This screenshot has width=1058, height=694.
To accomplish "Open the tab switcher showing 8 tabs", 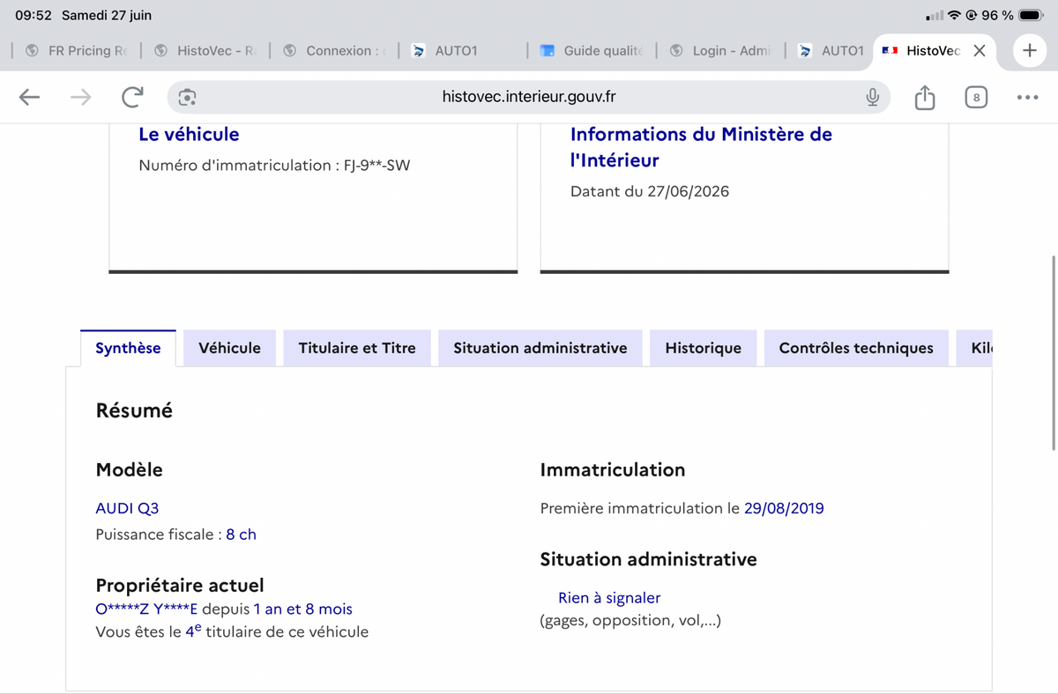I will (976, 98).
